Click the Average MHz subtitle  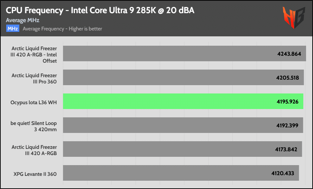[22, 20]
